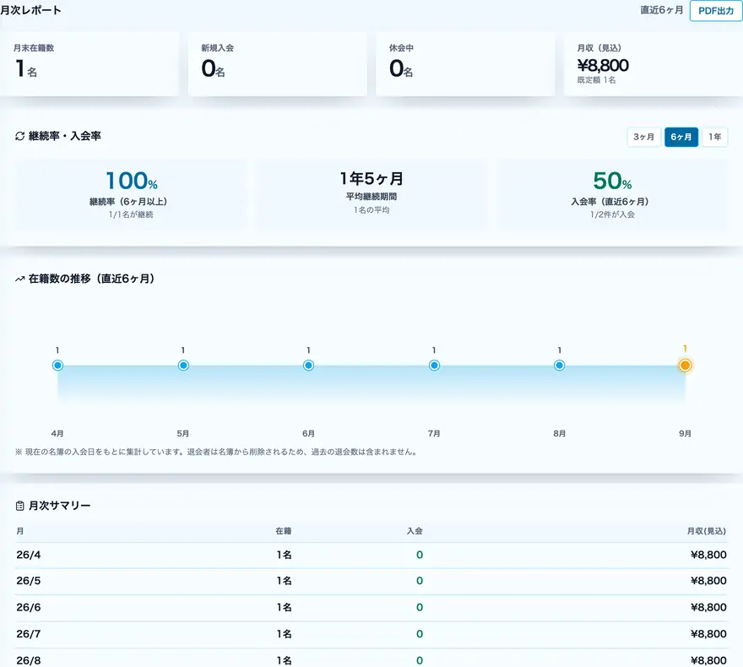Click the 在籍 column header

[x=284, y=532]
